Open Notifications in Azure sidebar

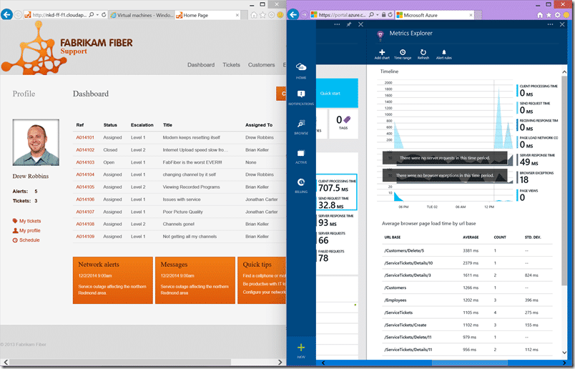click(x=301, y=98)
